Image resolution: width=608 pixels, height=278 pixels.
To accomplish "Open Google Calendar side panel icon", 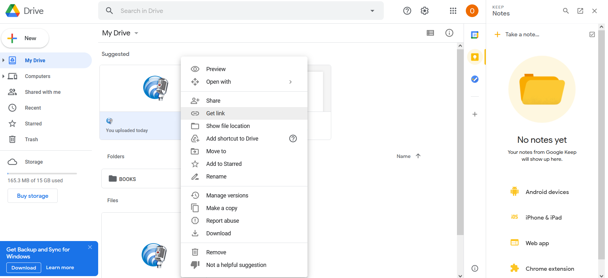I will 474,35.
